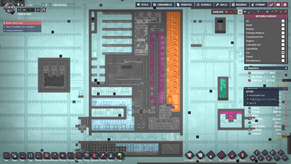Open the colony reports chart icon
Viewport: 291px width, 164px height.
271,5
